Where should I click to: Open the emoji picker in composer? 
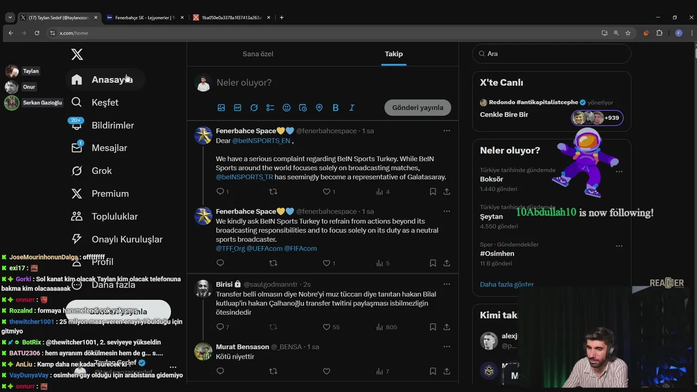pyautogui.click(x=286, y=108)
